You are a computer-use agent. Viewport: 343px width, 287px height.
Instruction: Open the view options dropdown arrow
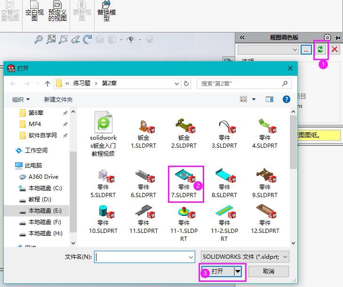point(254,99)
